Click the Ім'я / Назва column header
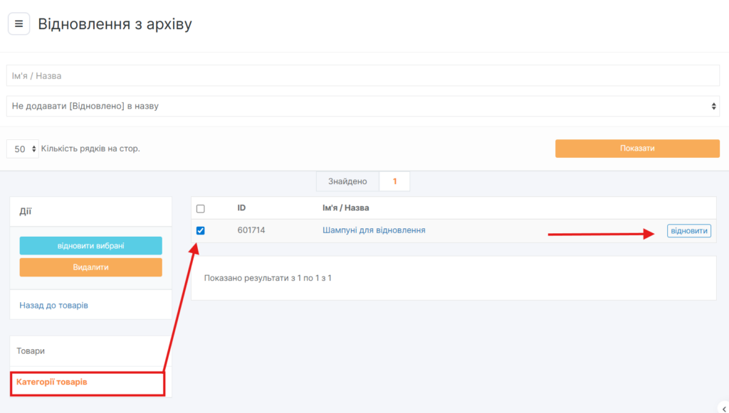Screen dimensions: 729x413 click(345, 208)
